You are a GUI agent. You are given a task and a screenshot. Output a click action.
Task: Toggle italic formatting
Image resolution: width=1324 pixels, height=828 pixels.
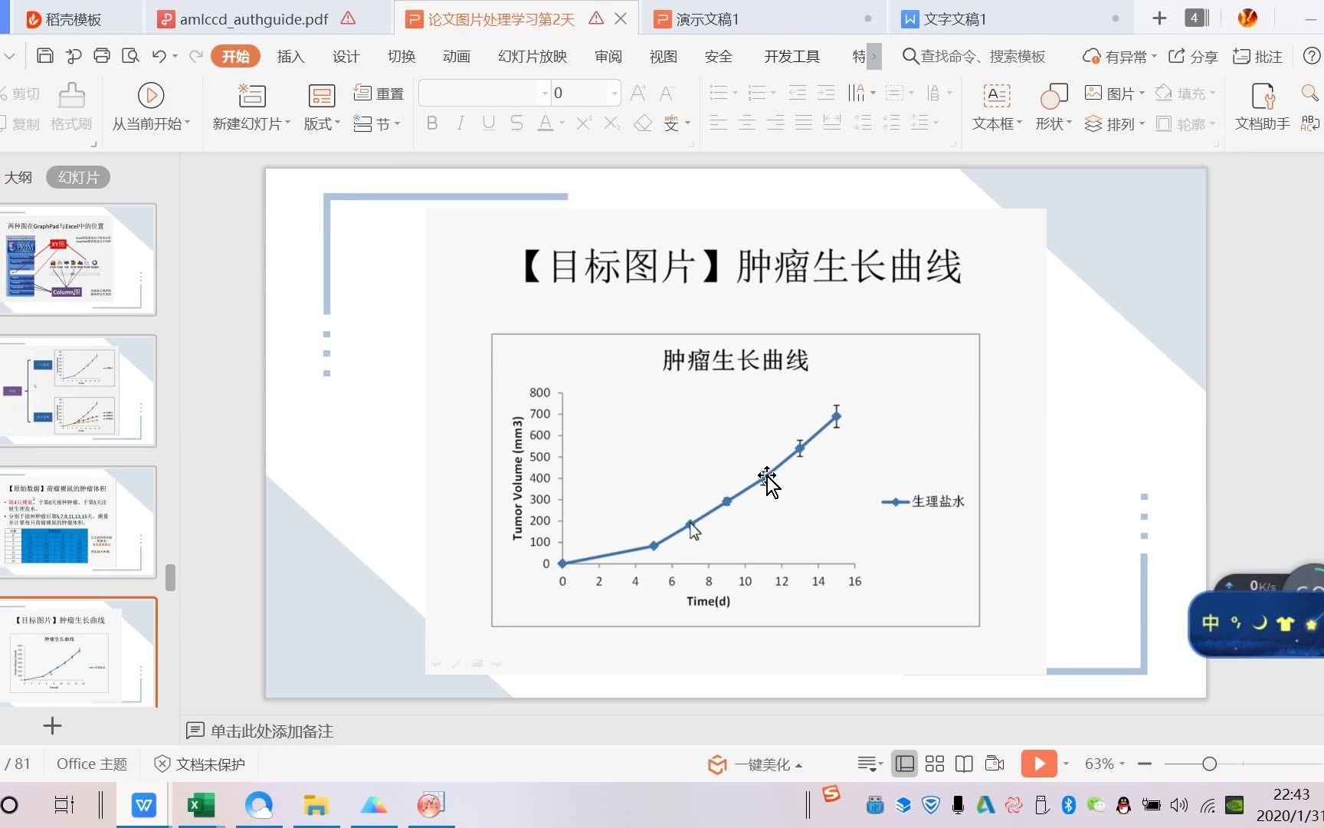coord(460,123)
